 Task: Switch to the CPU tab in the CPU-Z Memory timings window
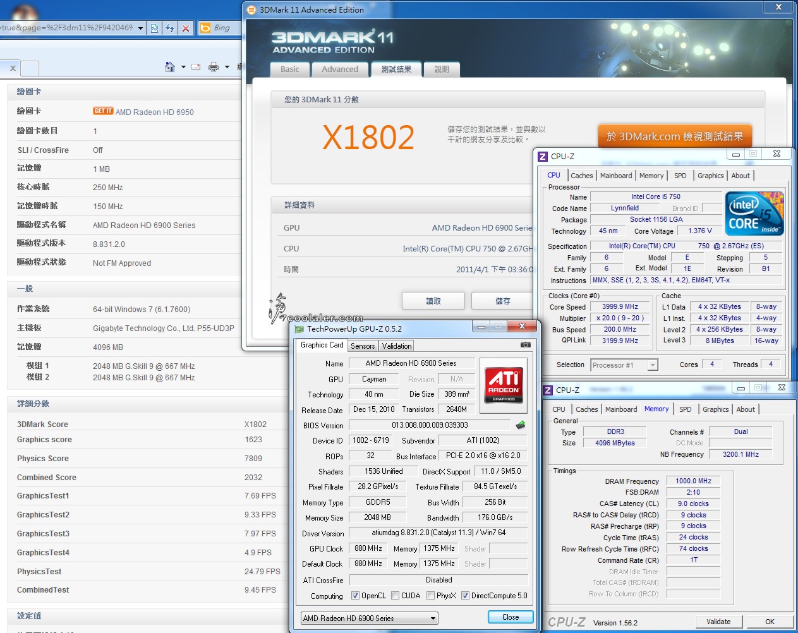tap(559, 409)
